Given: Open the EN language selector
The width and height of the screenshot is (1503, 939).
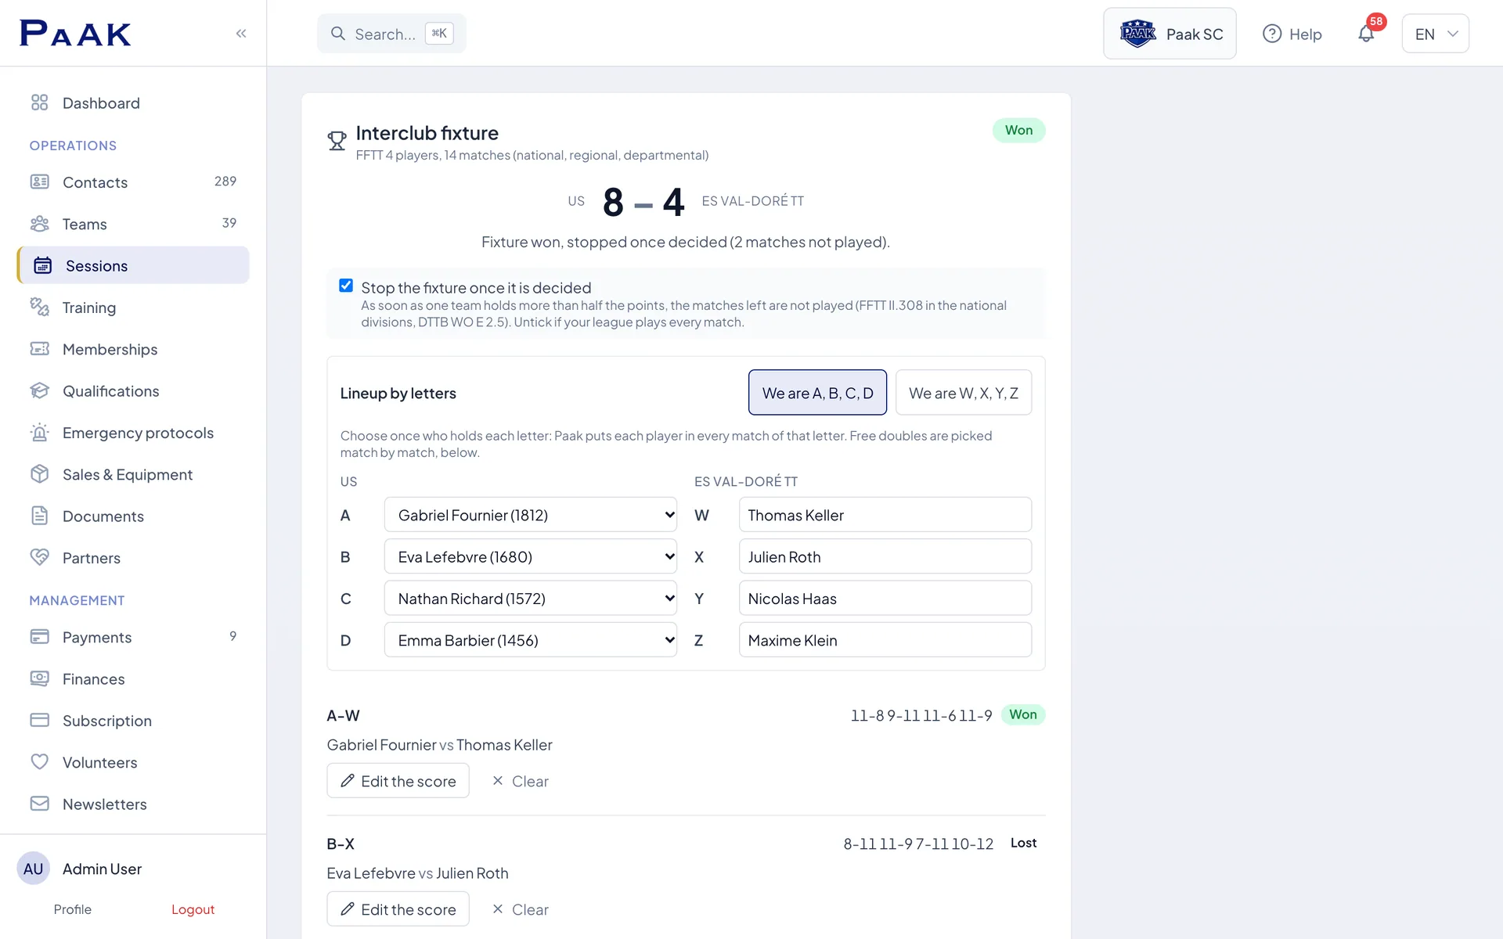Looking at the screenshot, I should [1435, 34].
